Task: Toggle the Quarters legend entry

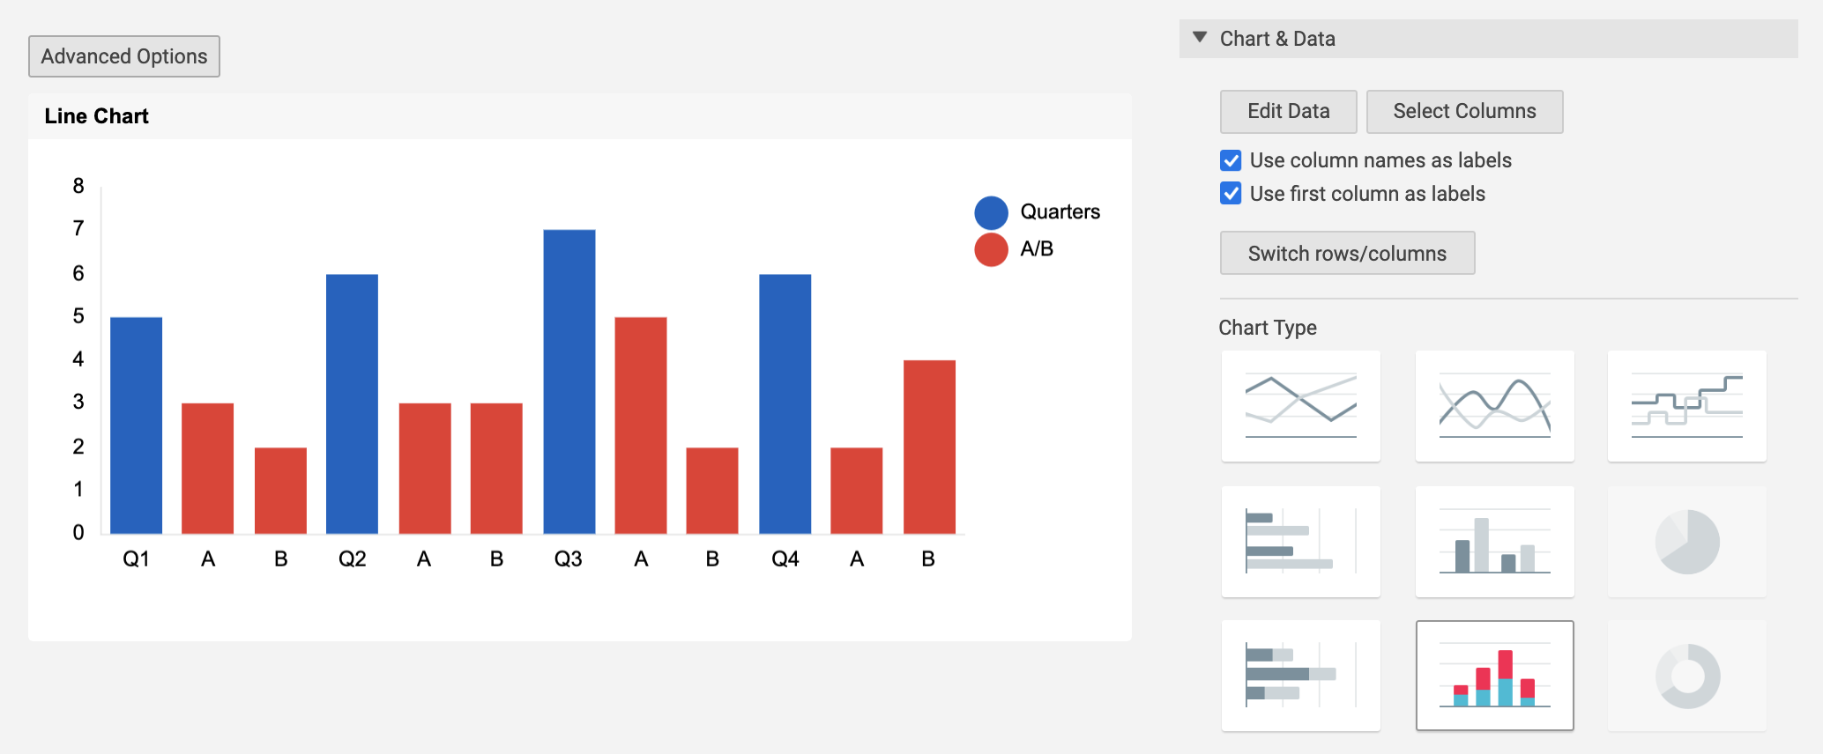Action: pos(989,211)
